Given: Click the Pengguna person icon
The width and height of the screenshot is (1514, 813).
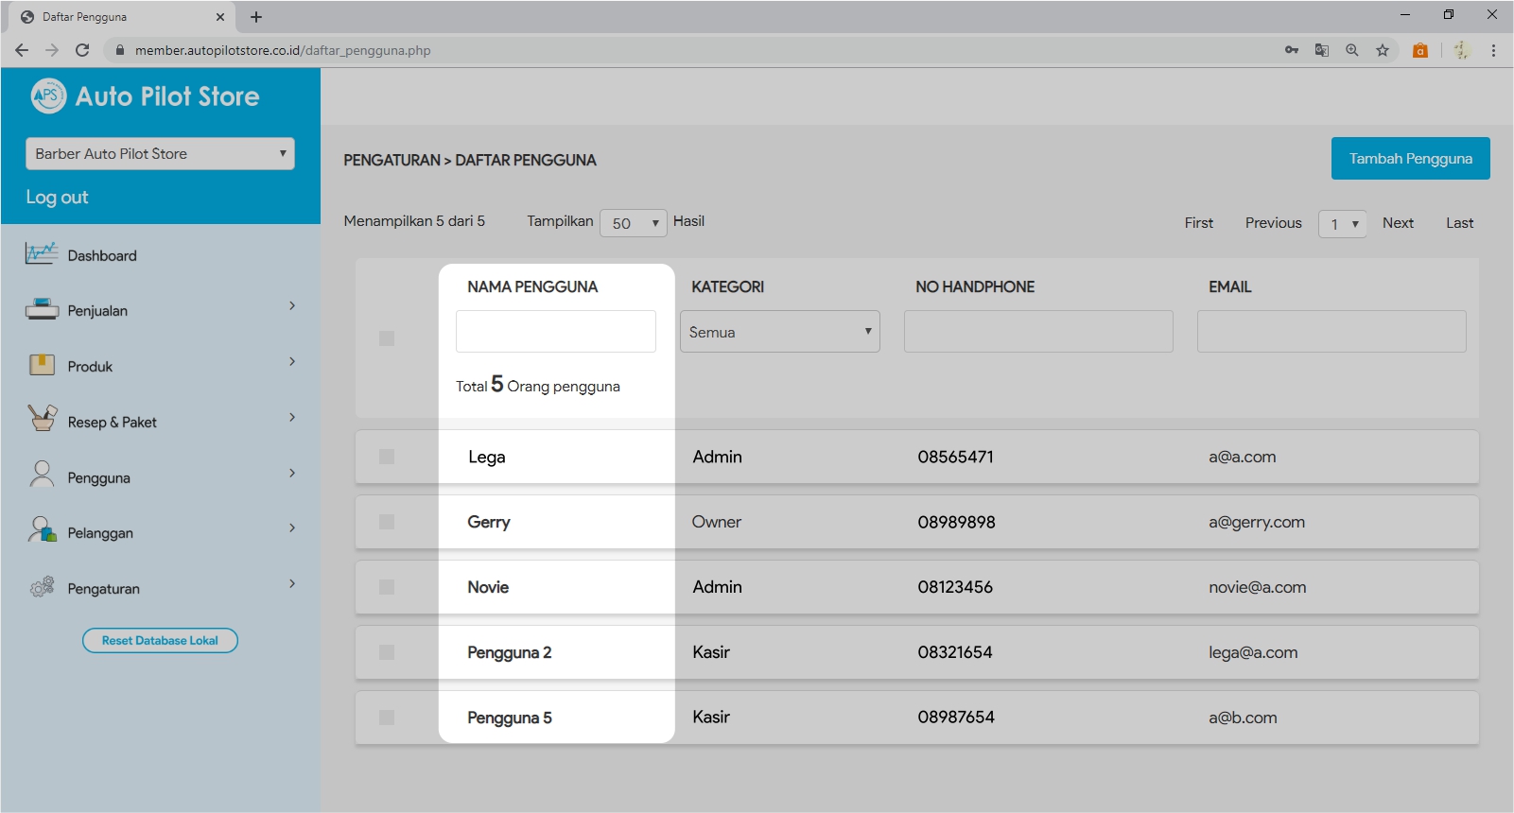Looking at the screenshot, I should click(42, 475).
